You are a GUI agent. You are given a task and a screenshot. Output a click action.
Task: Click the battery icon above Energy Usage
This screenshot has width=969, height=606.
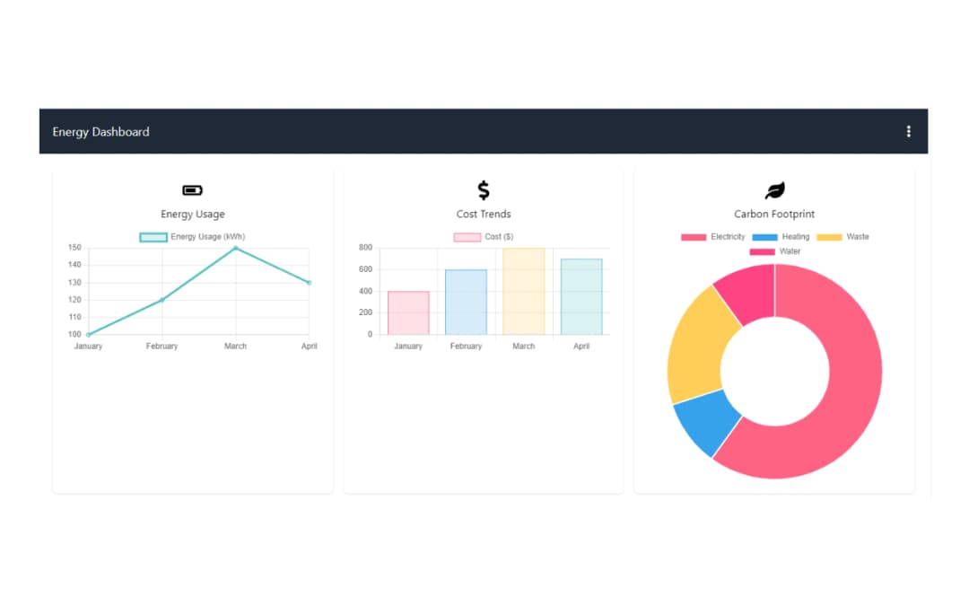193,189
